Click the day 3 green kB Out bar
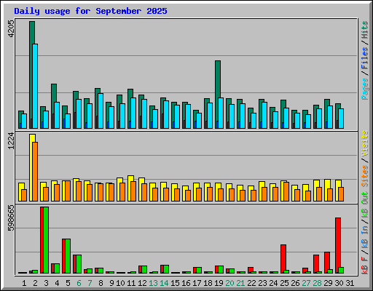The image size is (373, 291). pos(46,240)
